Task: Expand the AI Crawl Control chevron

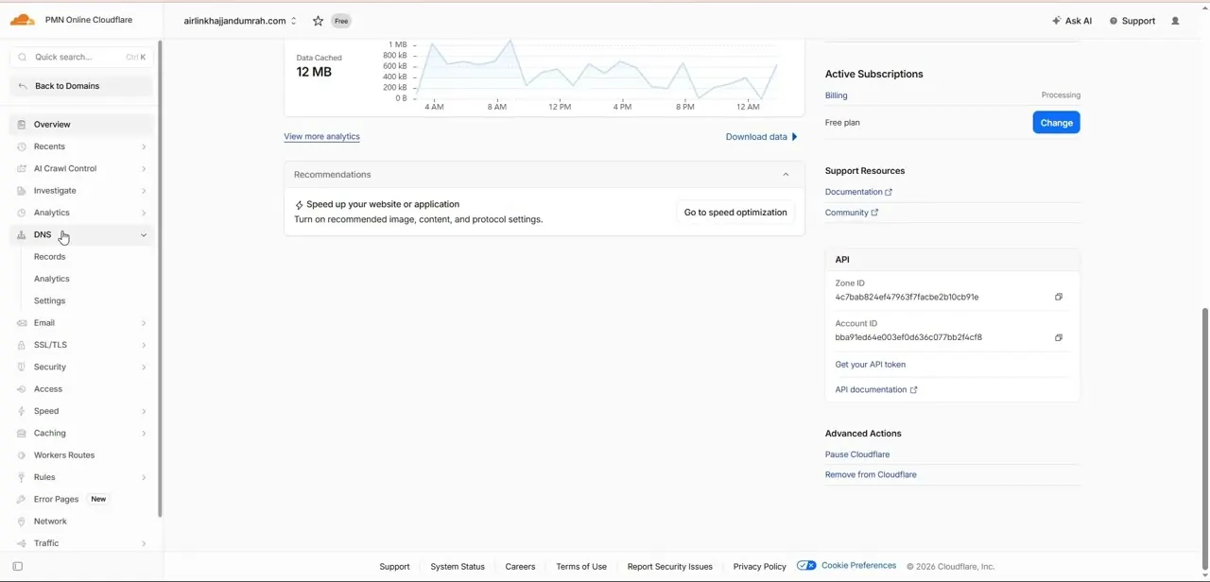Action: [x=144, y=168]
